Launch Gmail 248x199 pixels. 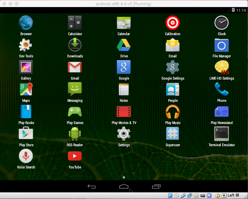click(75, 67)
